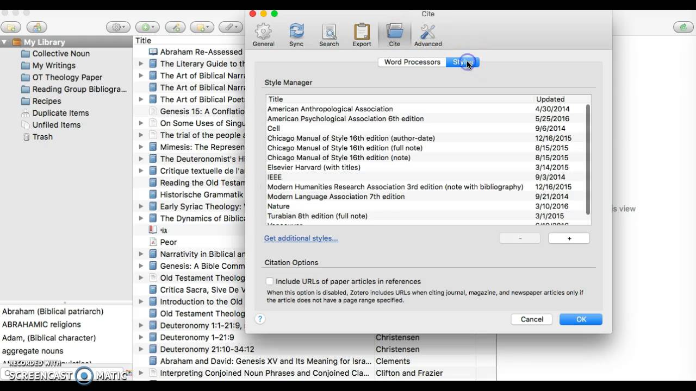Select the Styles tab
Viewport: 696px width, 391px height.
tap(463, 62)
